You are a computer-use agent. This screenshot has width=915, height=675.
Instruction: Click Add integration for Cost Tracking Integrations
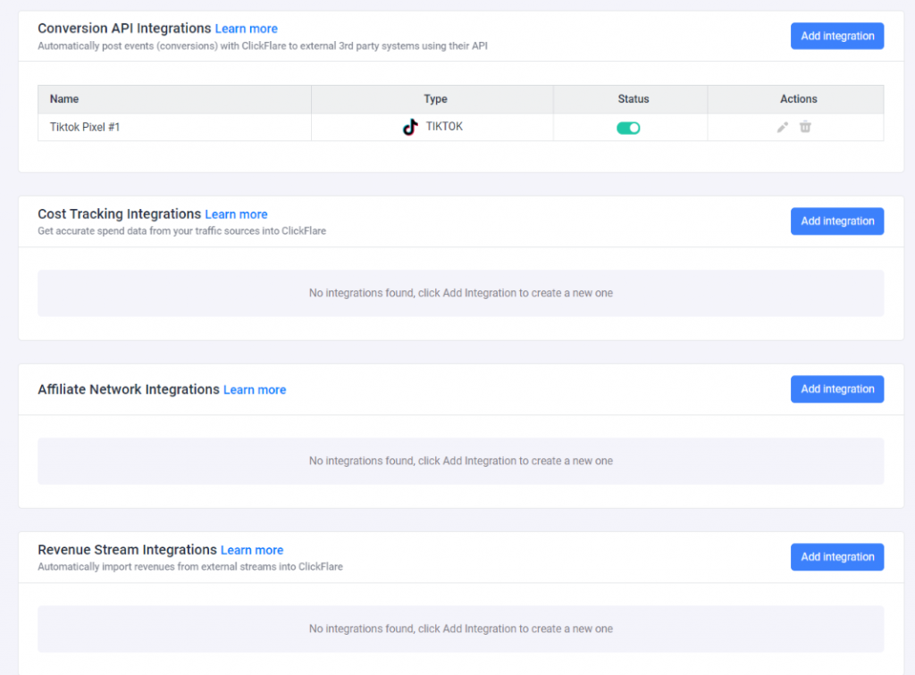836,221
